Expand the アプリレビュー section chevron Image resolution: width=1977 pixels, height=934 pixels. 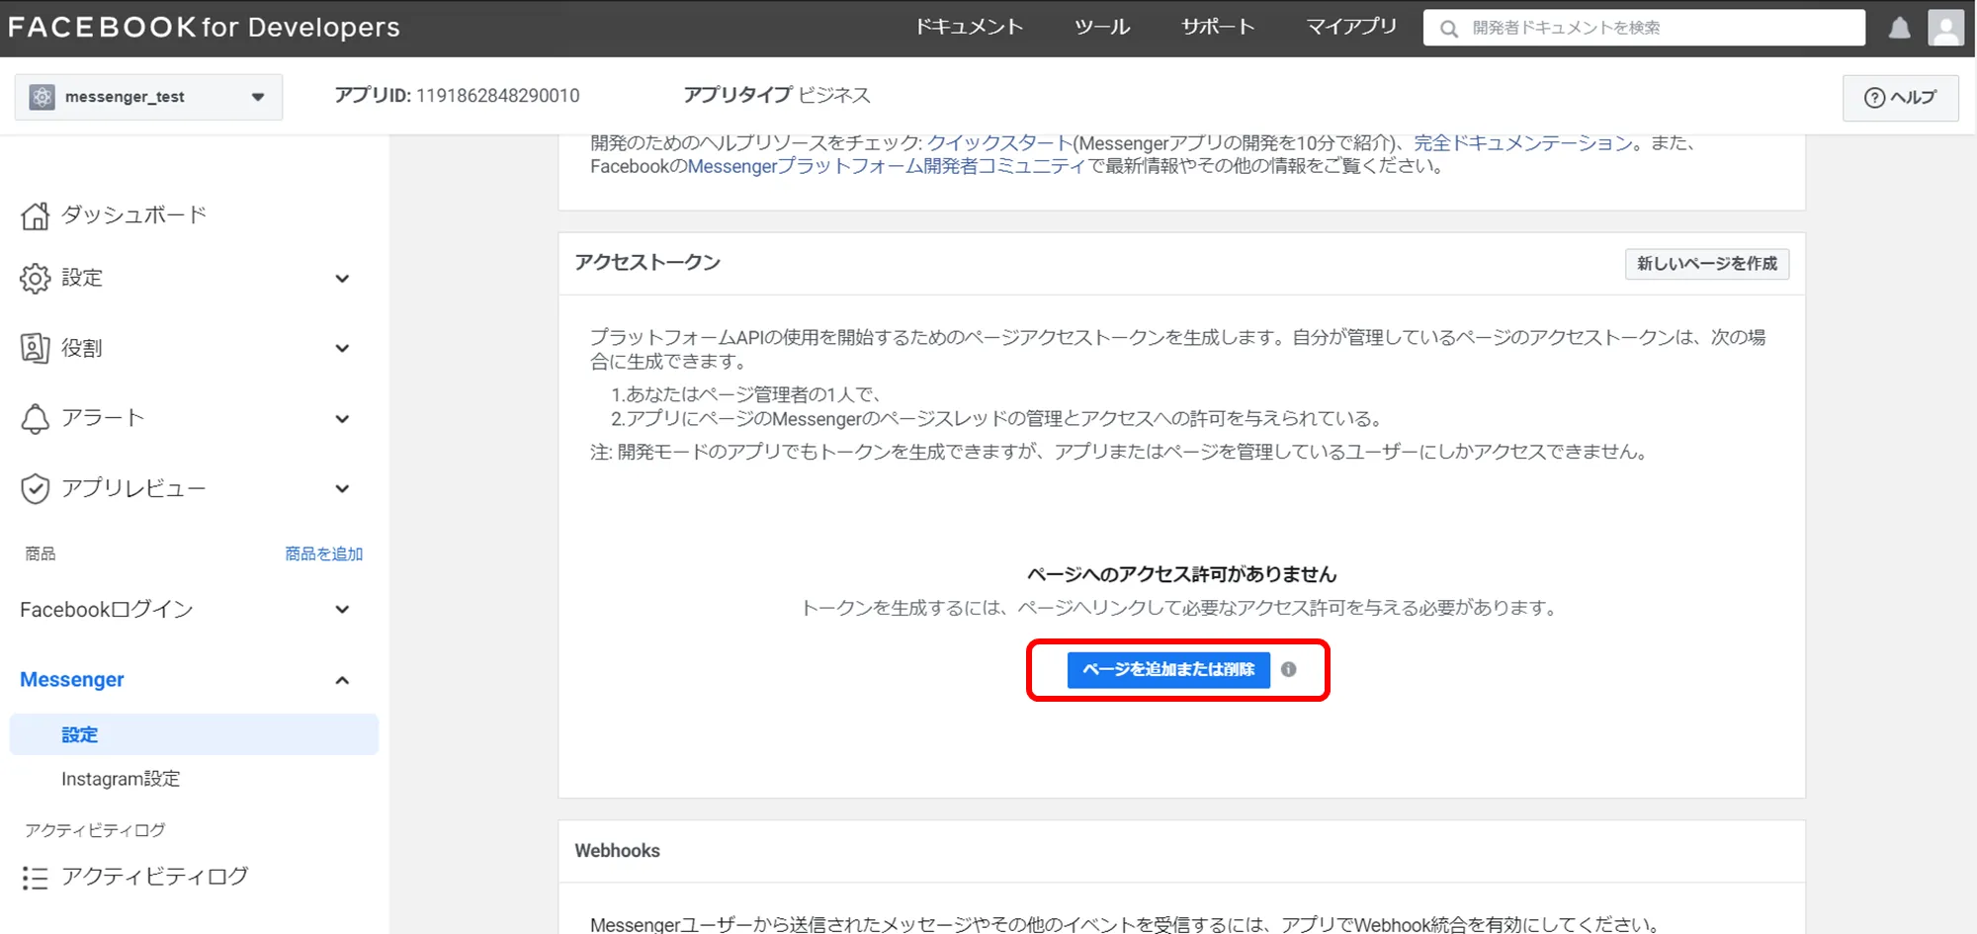(x=342, y=488)
